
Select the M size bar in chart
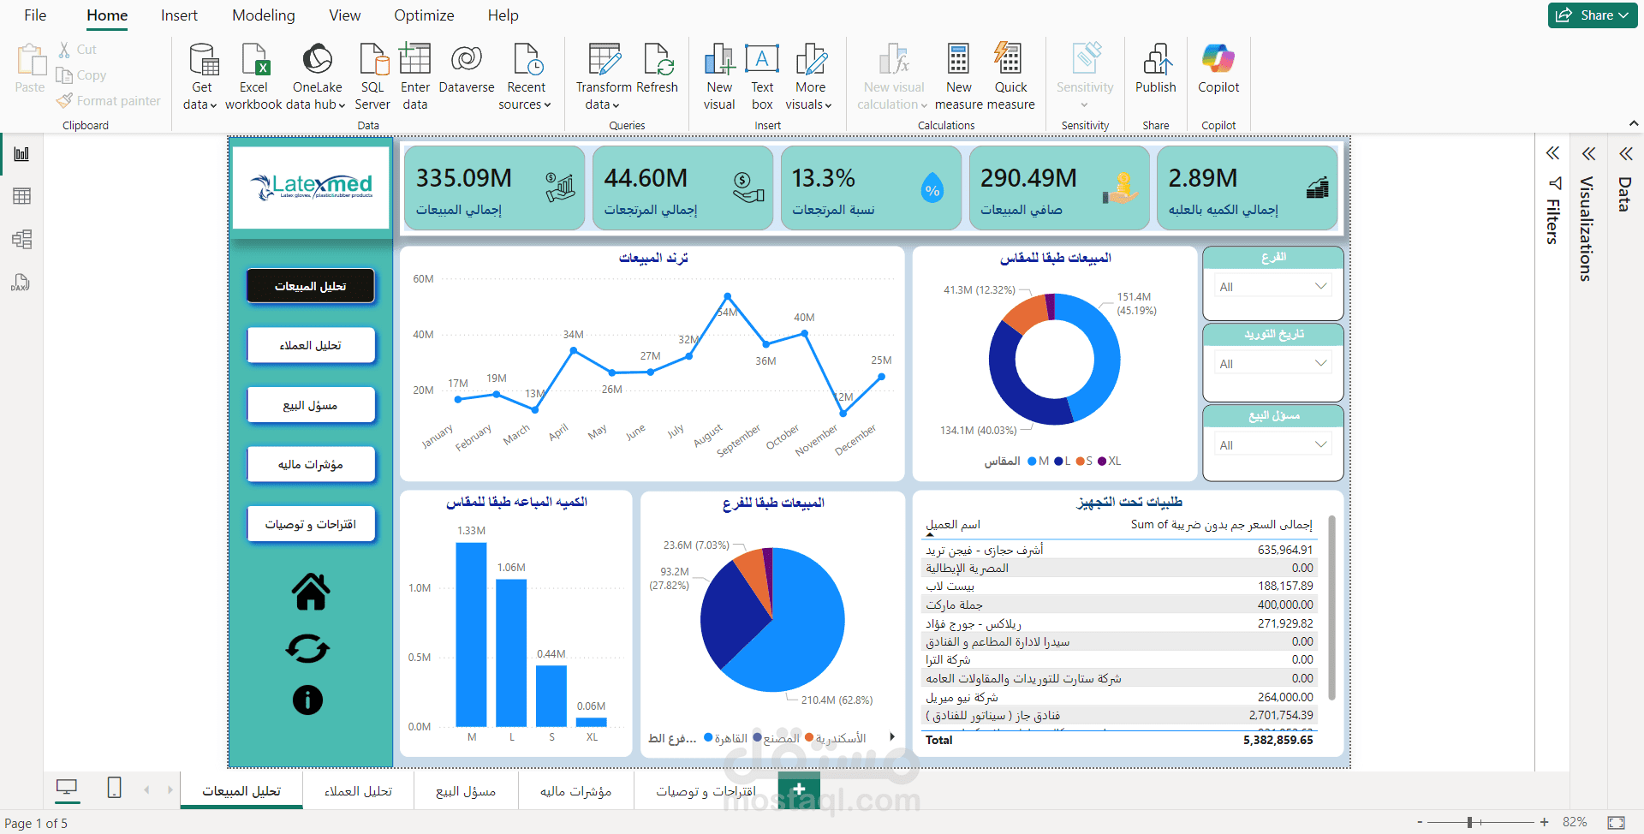471,634
